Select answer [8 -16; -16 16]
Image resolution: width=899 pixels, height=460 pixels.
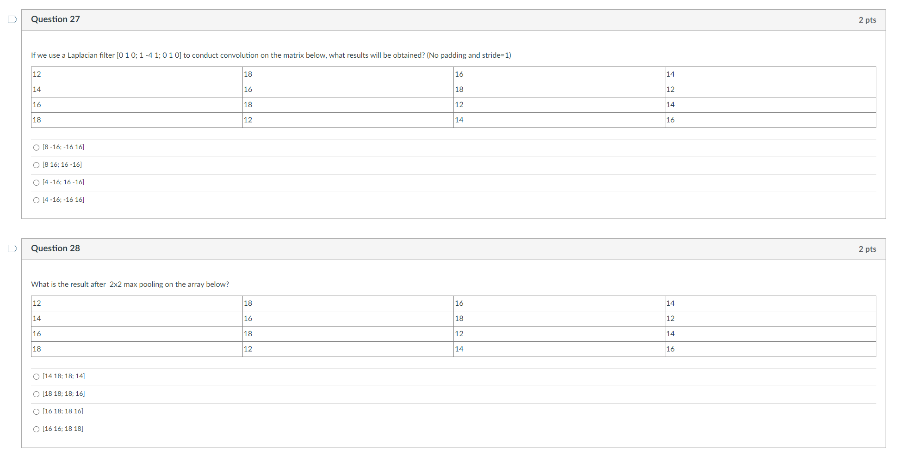point(36,147)
